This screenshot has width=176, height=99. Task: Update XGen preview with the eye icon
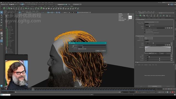136,15
